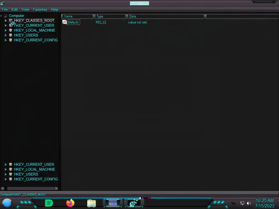Open the Help menu

(54, 10)
